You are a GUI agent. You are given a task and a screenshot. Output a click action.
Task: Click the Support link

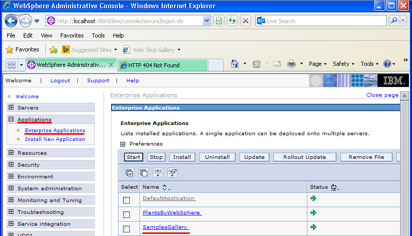[x=98, y=81]
